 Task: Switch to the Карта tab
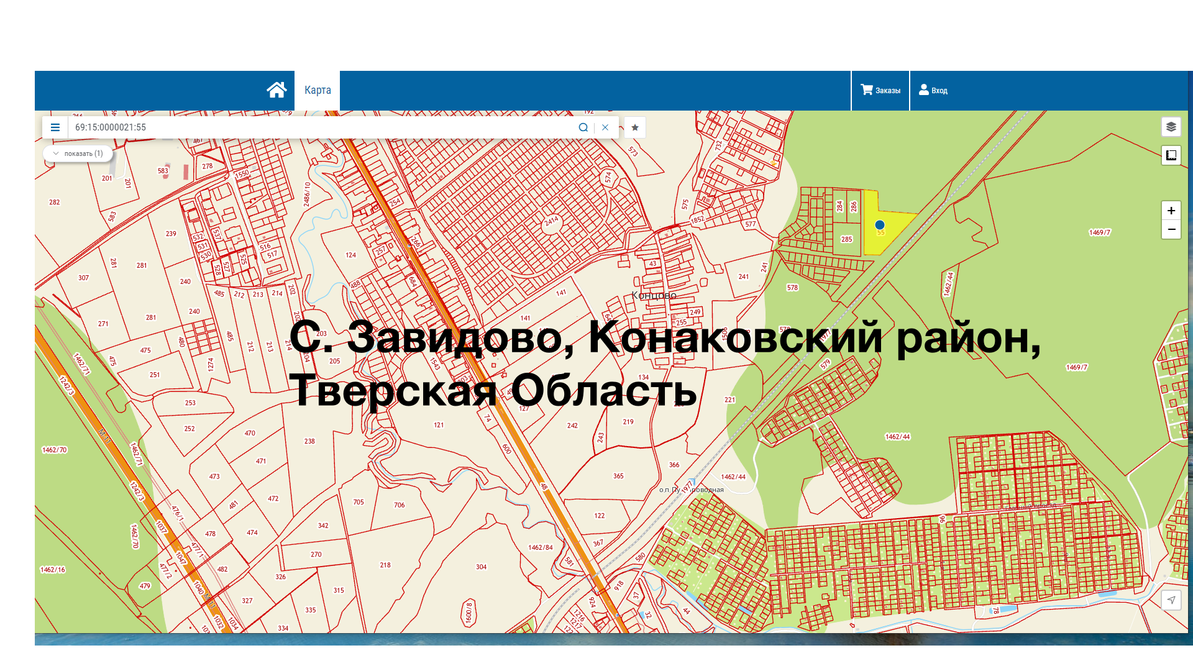point(318,90)
